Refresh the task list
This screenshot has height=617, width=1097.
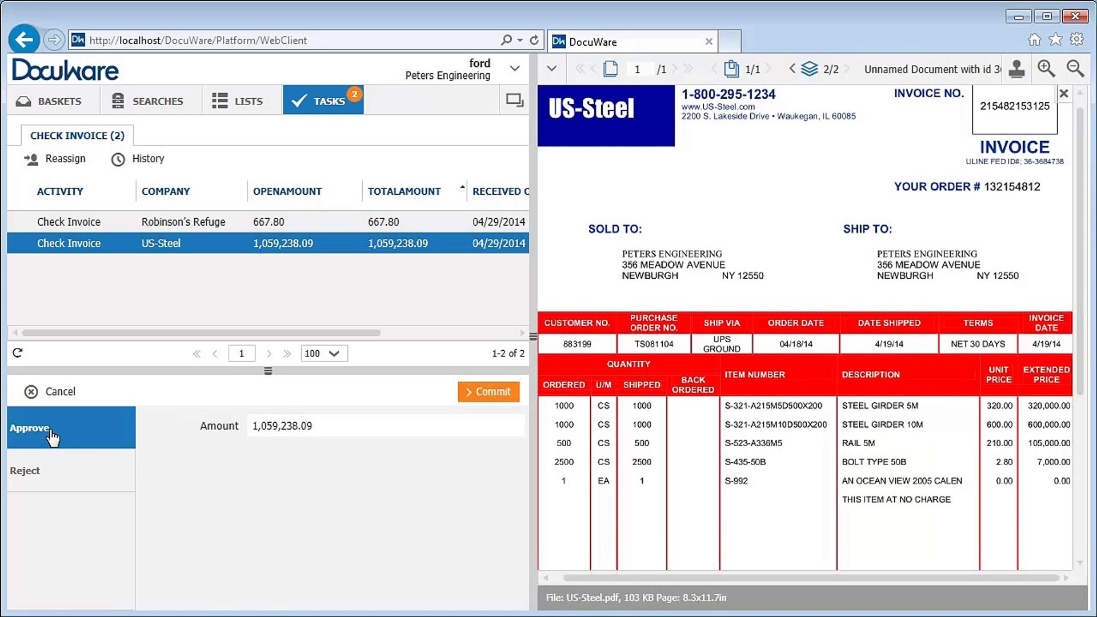pos(18,353)
